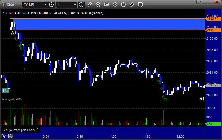The height and width of the screenshot is (140, 222).
Task: Open the chart comment bubble icon
Action: [140, 5]
